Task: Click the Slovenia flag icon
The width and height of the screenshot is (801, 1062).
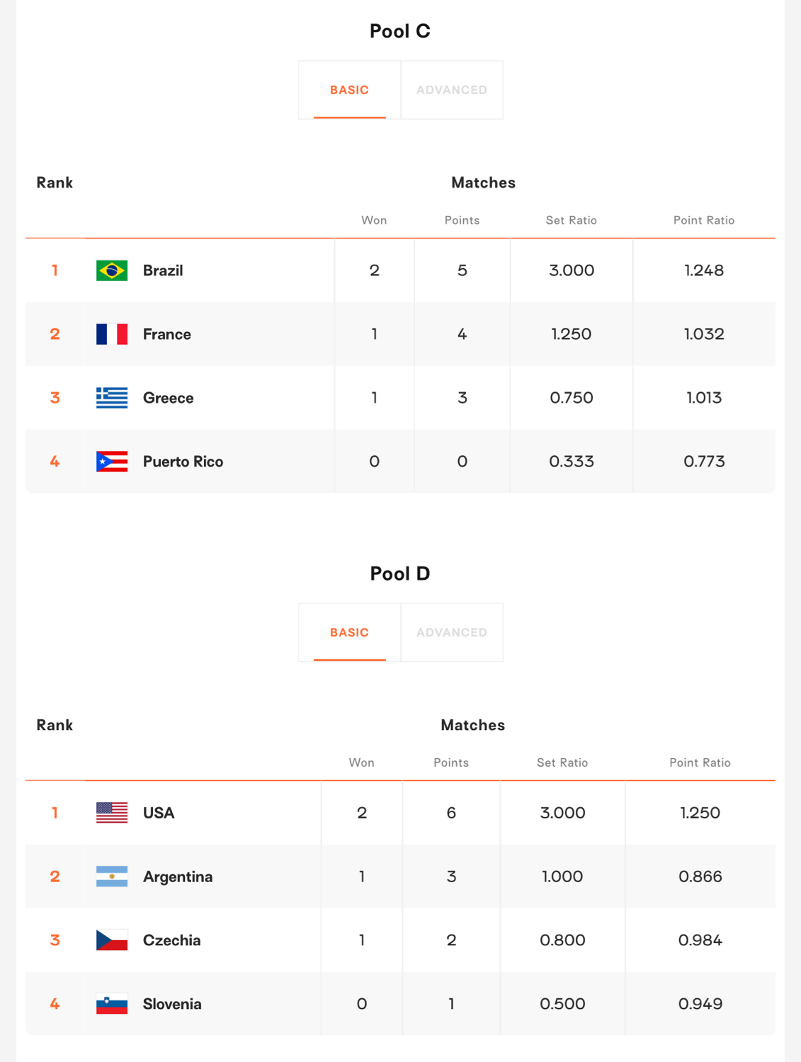Action: pyautogui.click(x=112, y=1004)
